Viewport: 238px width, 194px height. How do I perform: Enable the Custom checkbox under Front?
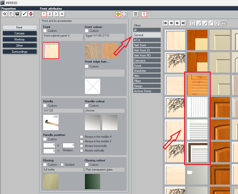click(45, 31)
